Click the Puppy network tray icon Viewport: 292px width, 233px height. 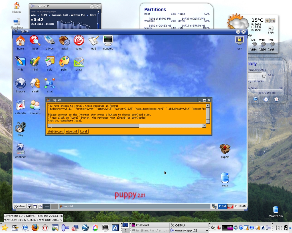click(214, 206)
